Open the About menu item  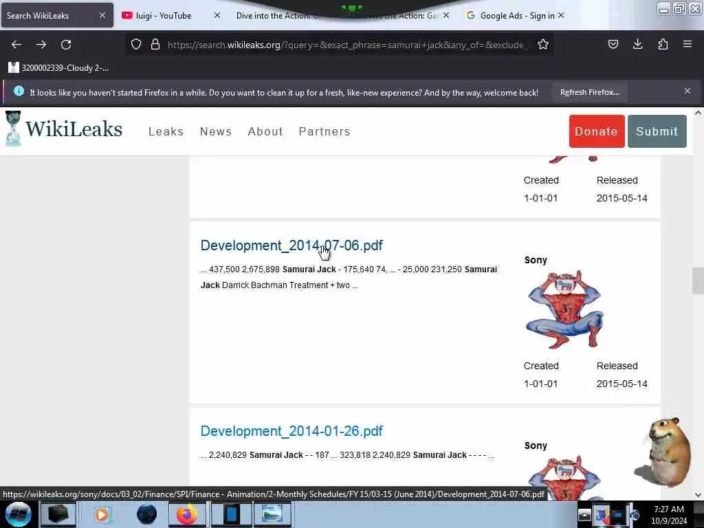click(265, 131)
